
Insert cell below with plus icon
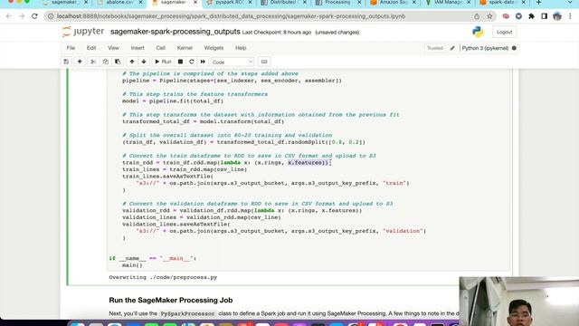click(x=80, y=62)
